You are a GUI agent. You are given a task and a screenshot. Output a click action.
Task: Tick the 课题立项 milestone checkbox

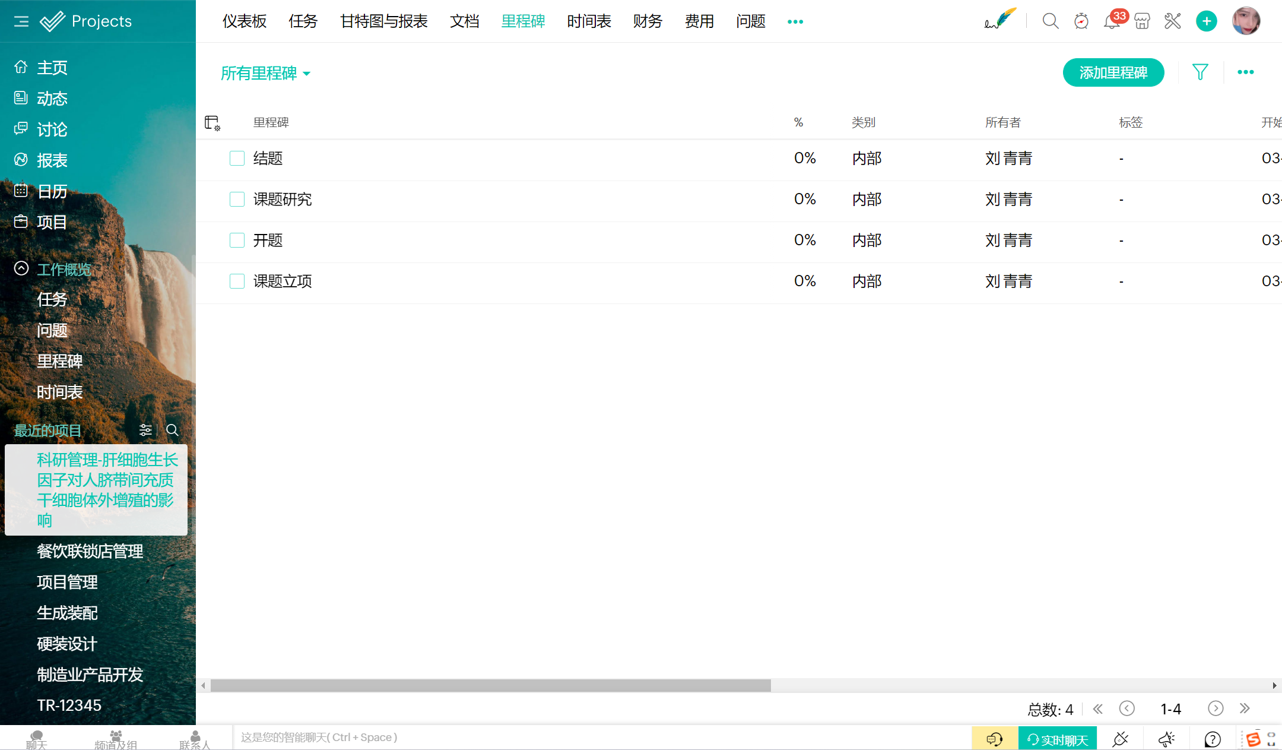(x=237, y=281)
